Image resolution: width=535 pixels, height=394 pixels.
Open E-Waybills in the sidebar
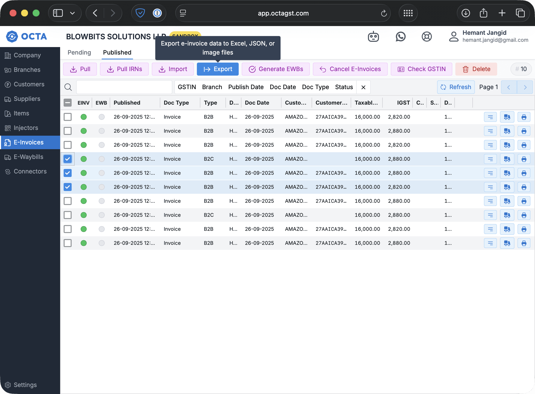[28, 157]
